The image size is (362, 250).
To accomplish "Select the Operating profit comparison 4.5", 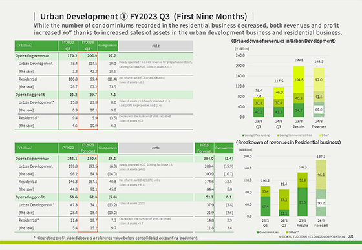I will [113, 95].
